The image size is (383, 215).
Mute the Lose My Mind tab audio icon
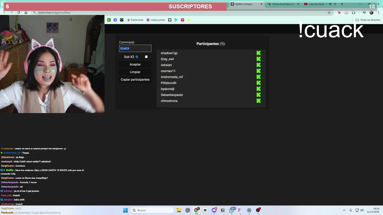point(330,4)
